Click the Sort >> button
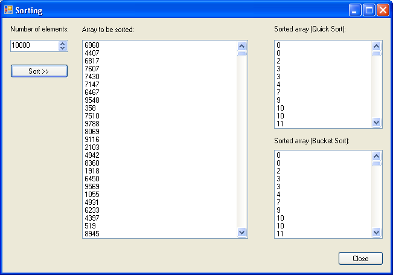Image resolution: width=393 pixels, height=275 pixels. (x=39, y=71)
